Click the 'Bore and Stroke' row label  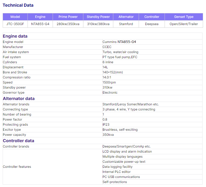[x=15, y=72]
